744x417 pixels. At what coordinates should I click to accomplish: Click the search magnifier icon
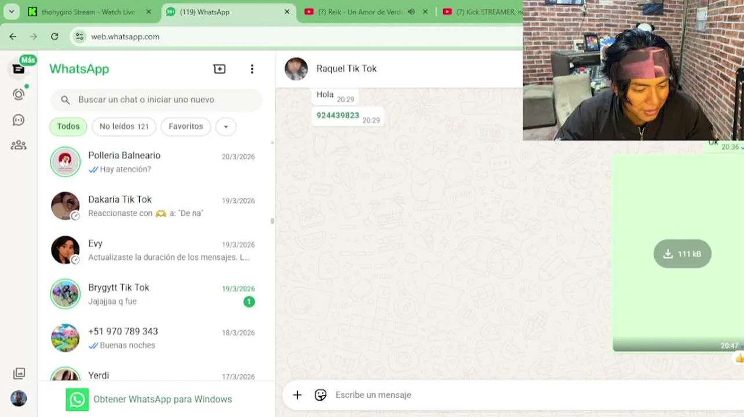pyautogui.click(x=65, y=100)
